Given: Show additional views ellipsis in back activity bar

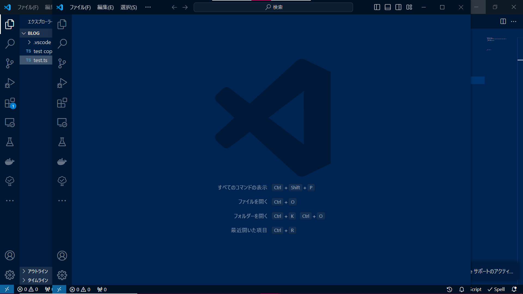Looking at the screenshot, I should point(10,201).
